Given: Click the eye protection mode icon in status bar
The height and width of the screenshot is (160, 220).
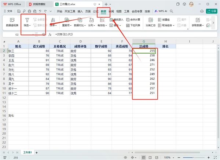Looking at the screenshot, I should (x=125, y=157).
